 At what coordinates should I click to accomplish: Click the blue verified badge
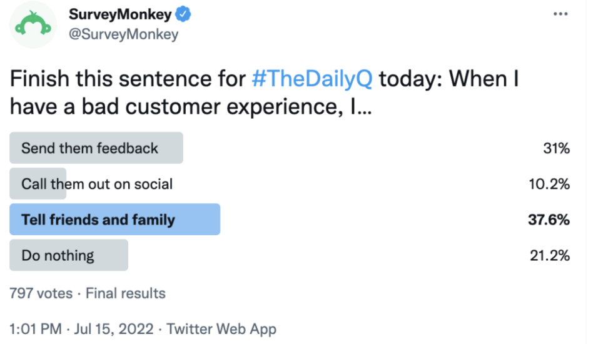pos(183,14)
